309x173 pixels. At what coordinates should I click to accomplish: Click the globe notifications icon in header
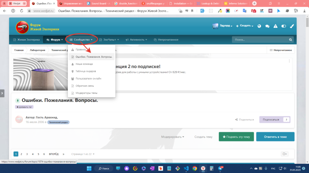pos(259,26)
